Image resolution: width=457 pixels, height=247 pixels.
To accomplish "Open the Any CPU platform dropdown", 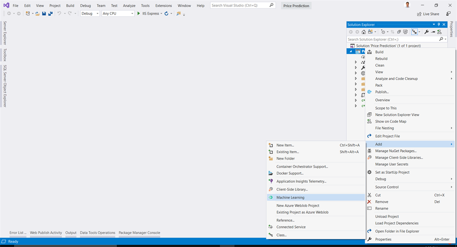I will click(x=118, y=13).
